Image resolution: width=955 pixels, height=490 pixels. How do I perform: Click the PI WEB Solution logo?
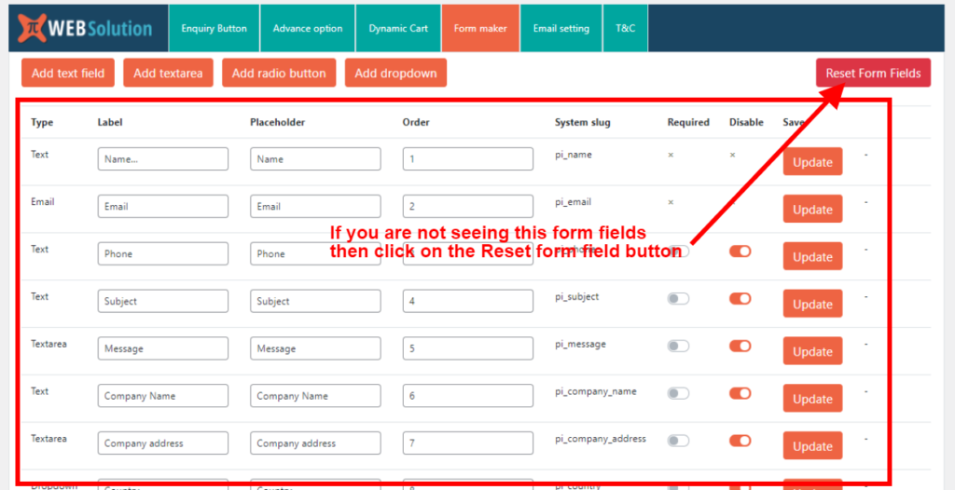point(85,28)
